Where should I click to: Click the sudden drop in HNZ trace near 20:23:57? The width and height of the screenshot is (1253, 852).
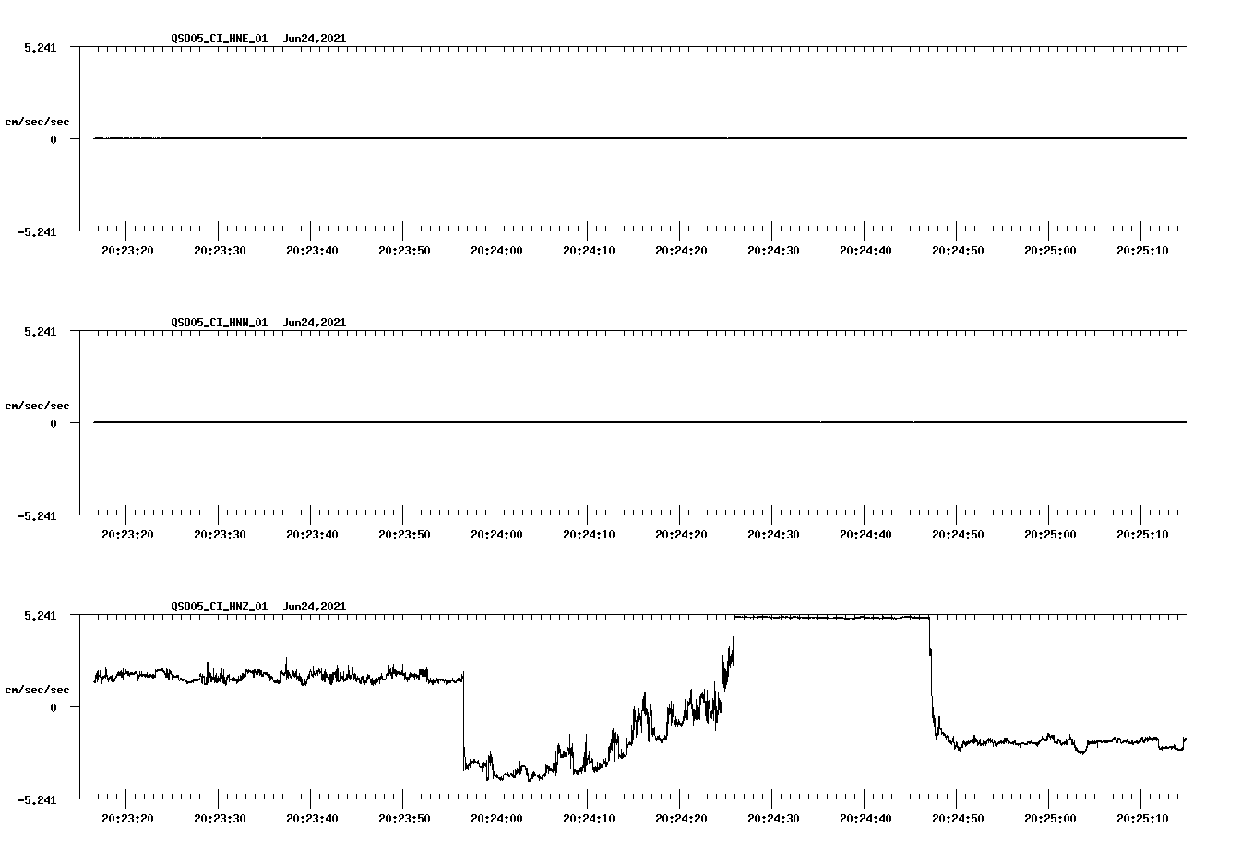point(463,721)
